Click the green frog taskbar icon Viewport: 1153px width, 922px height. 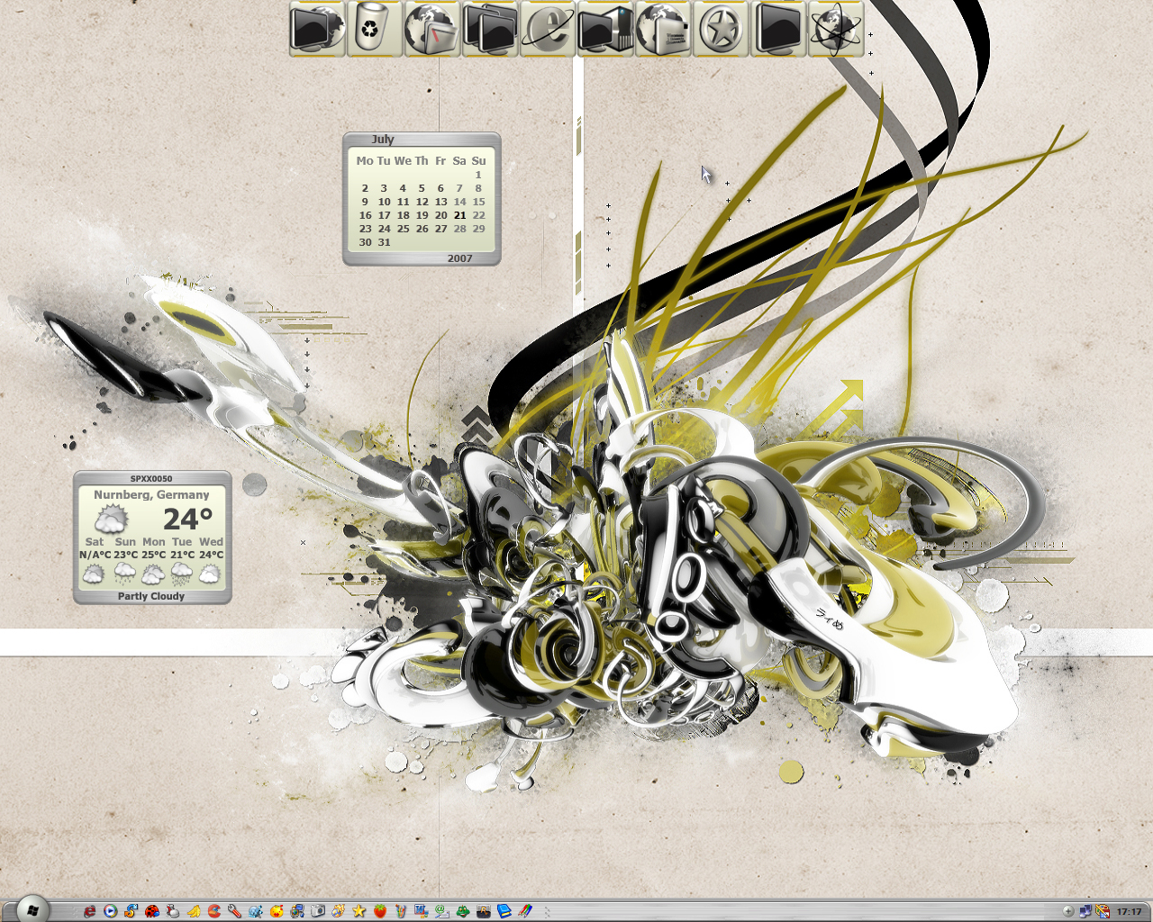tap(463, 911)
